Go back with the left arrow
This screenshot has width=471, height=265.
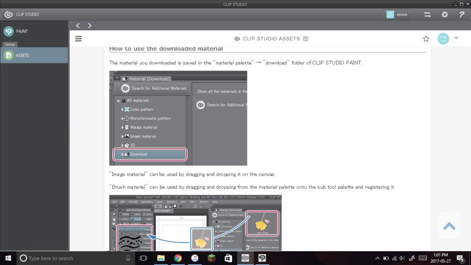click(78, 26)
